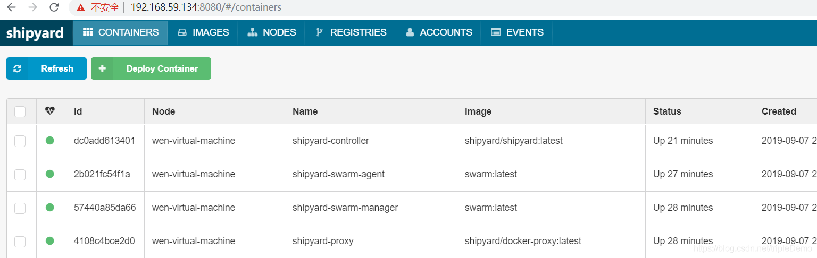Viewport: 817px width, 258px height.
Task: Click container id 57440a85da66
Action: tap(105, 208)
